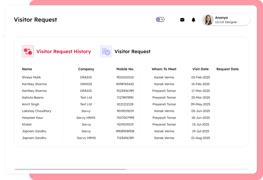Sort the table by Visit Date column
Image resolution: width=263 pixels, height=180 pixels.
(200, 69)
